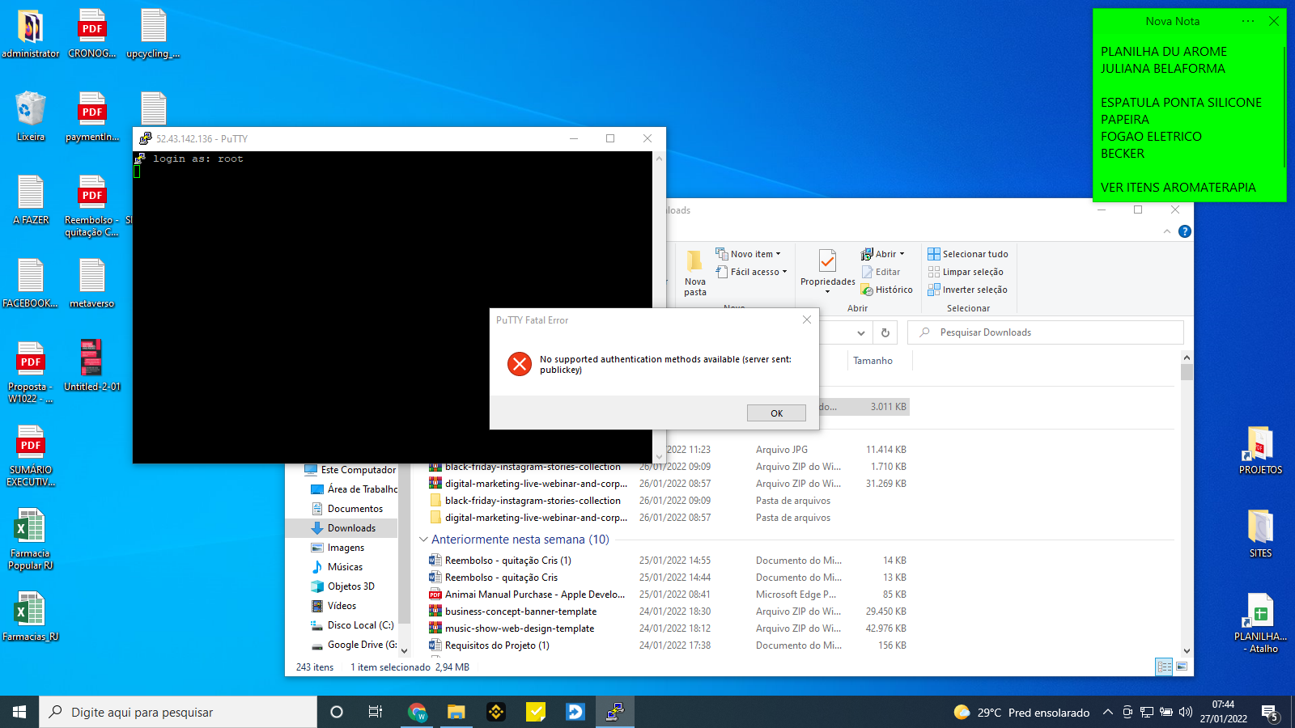
Task: Click Inverter seleção in ribbon
Action: tap(967, 290)
